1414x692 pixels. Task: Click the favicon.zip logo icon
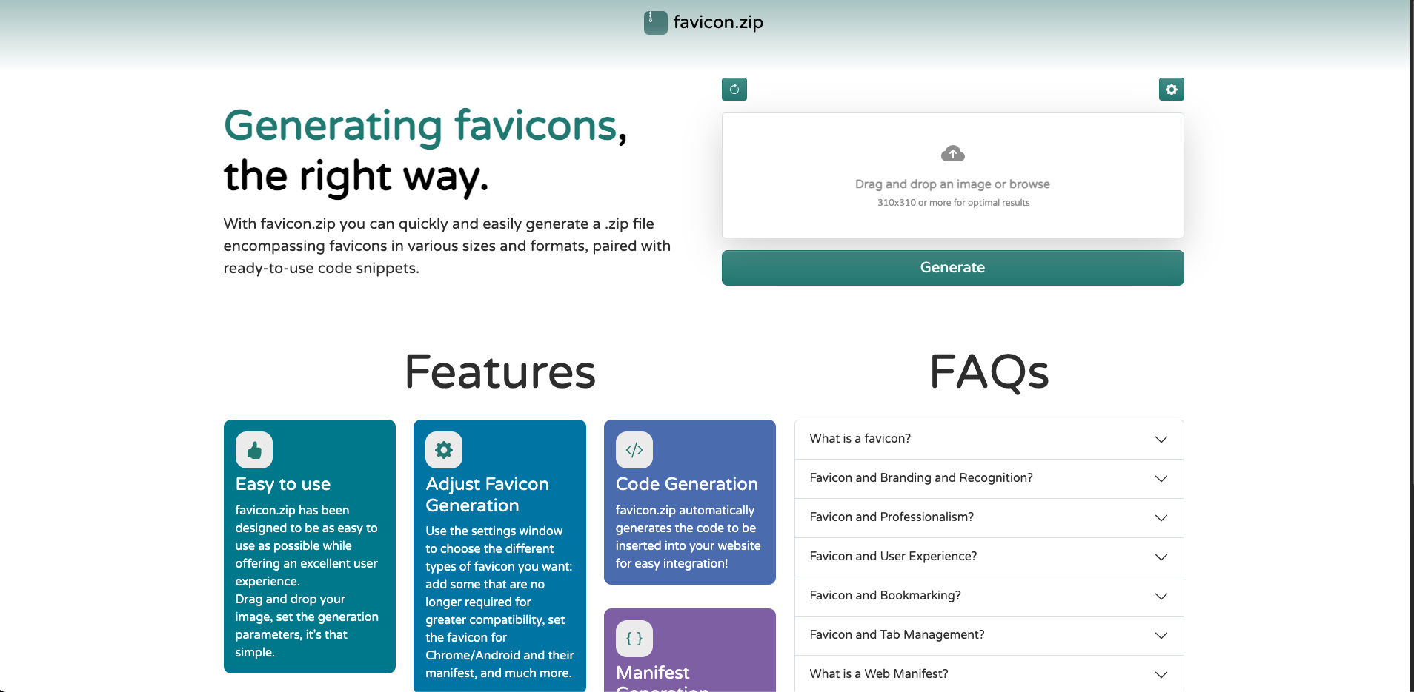655,22
